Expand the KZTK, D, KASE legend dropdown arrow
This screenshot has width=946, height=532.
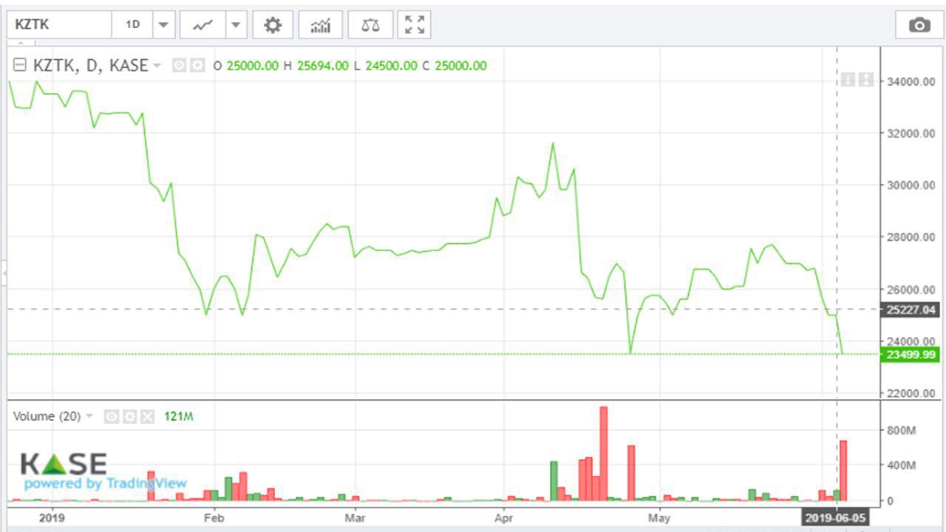click(x=157, y=66)
